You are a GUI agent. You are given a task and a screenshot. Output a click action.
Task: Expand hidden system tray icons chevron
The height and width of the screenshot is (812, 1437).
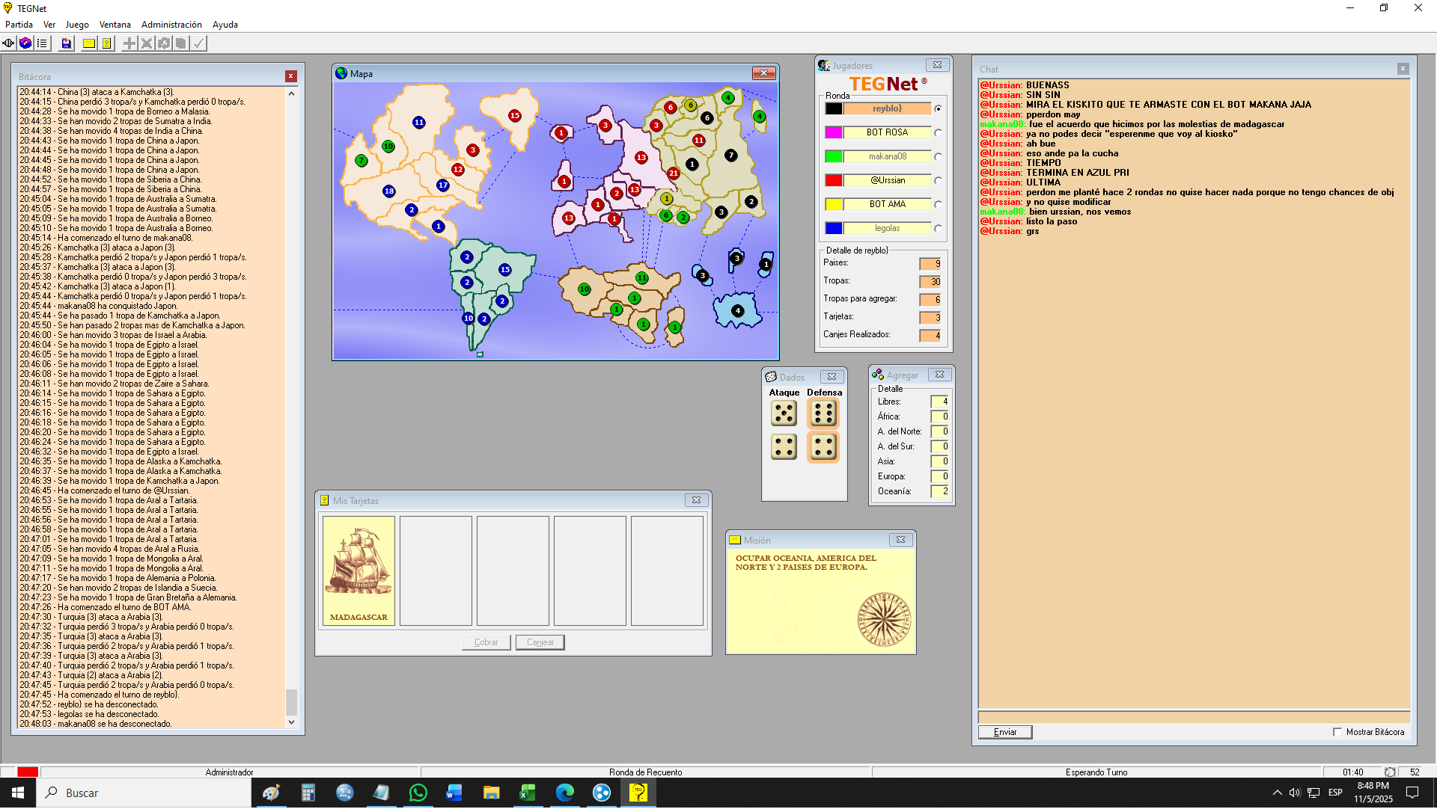[x=1277, y=793]
